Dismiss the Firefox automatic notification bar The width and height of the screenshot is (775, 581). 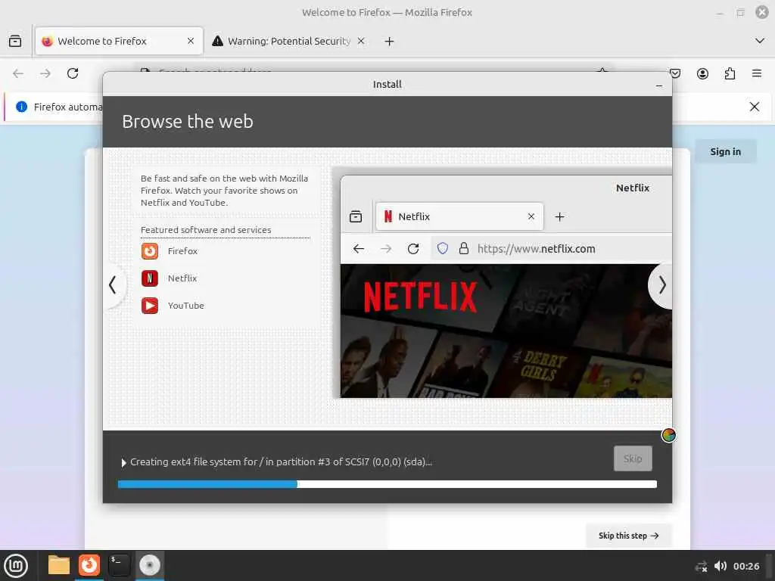tap(755, 107)
